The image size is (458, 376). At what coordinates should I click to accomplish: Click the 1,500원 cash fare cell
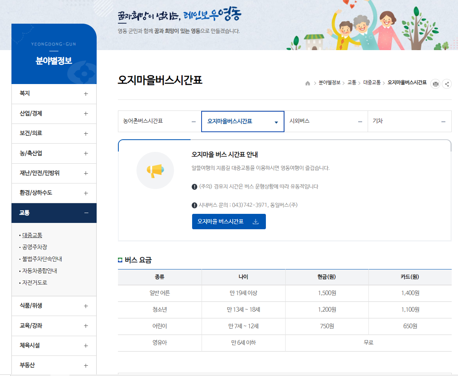[x=327, y=293]
